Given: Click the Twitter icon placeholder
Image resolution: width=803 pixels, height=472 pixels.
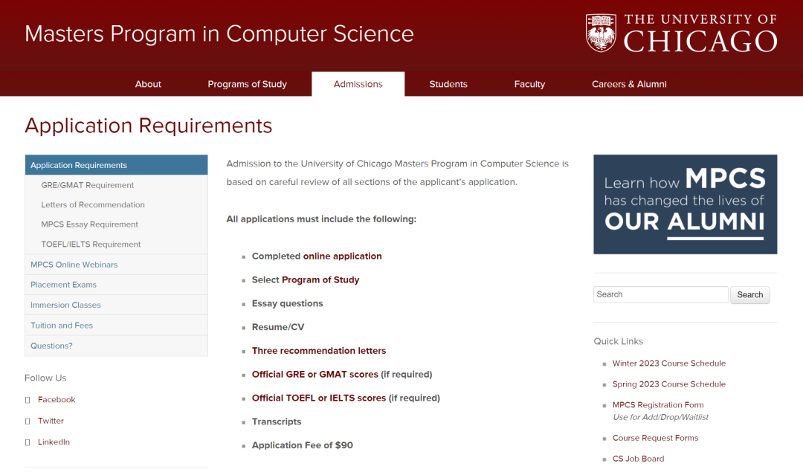Looking at the screenshot, I should [28, 421].
